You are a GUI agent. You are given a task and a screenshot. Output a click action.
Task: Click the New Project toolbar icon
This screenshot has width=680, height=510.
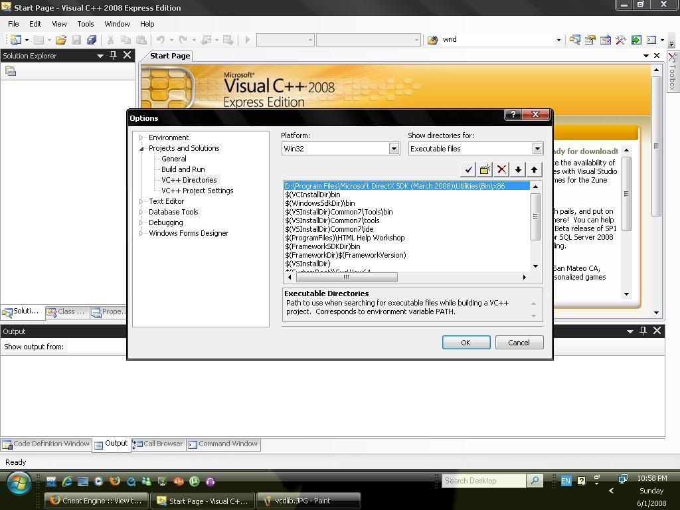point(16,40)
